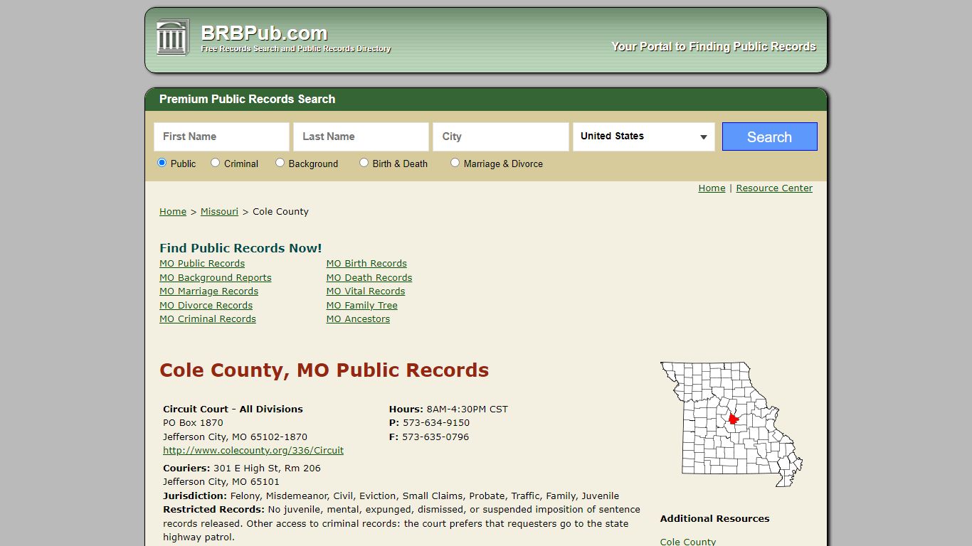The width and height of the screenshot is (972, 546).
Task: Focus the Last Name input field
Action: [361, 136]
